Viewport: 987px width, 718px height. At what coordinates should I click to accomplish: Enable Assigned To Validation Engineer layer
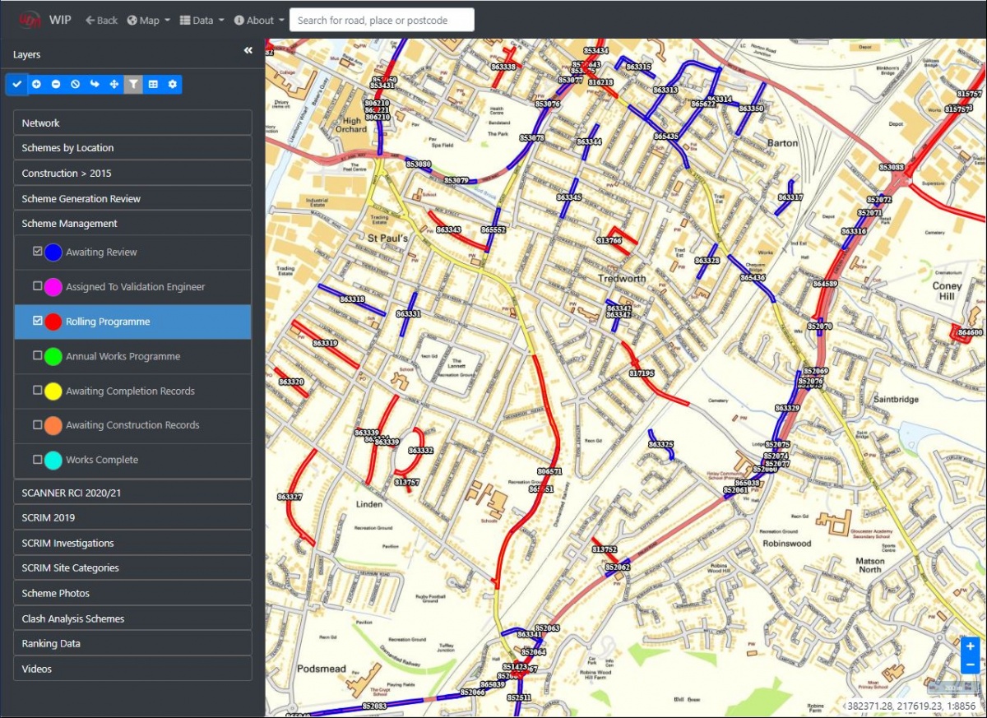[x=38, y=286]
